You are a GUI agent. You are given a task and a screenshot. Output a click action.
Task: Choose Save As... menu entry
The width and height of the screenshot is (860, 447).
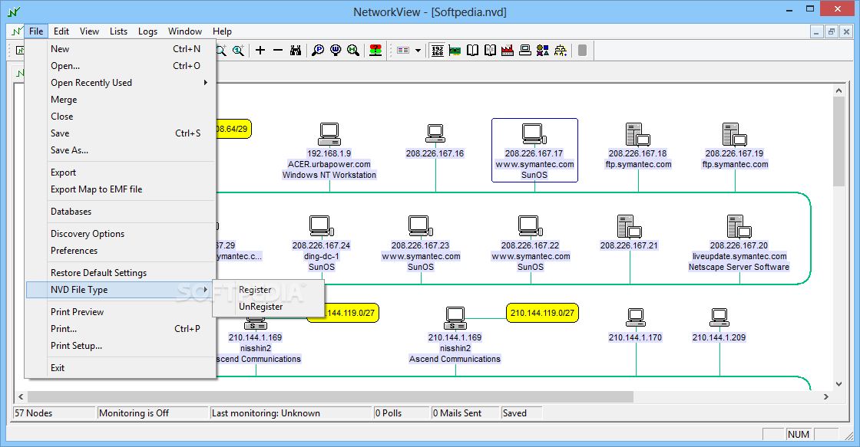click(120, 150)
